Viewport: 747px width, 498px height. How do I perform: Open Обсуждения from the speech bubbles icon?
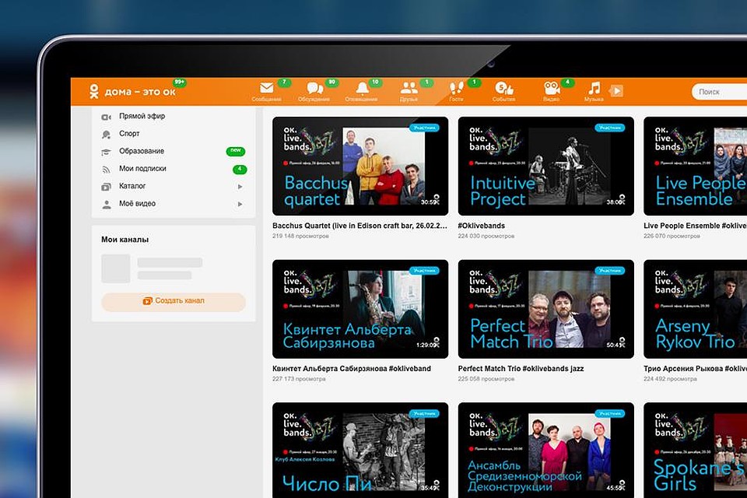coord(314,91)
